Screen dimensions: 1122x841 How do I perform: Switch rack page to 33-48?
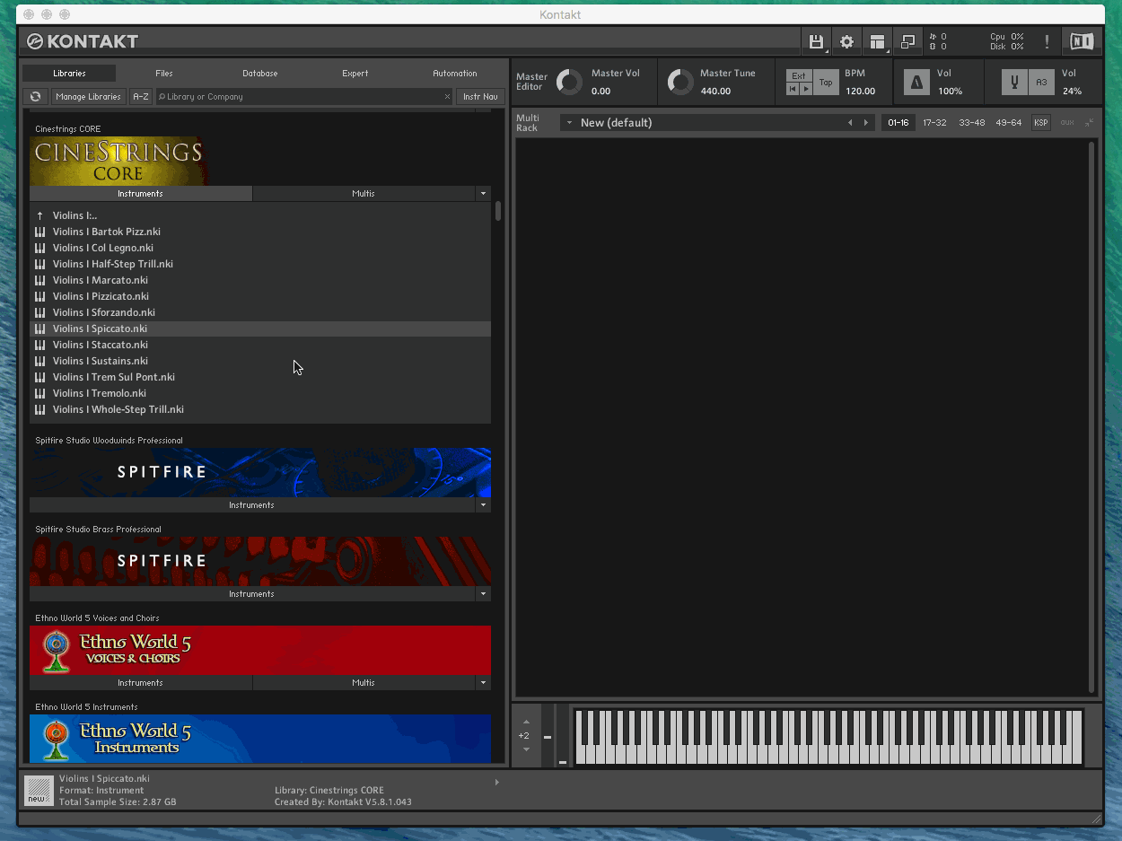pyautogui.click(x=971, y=123)
